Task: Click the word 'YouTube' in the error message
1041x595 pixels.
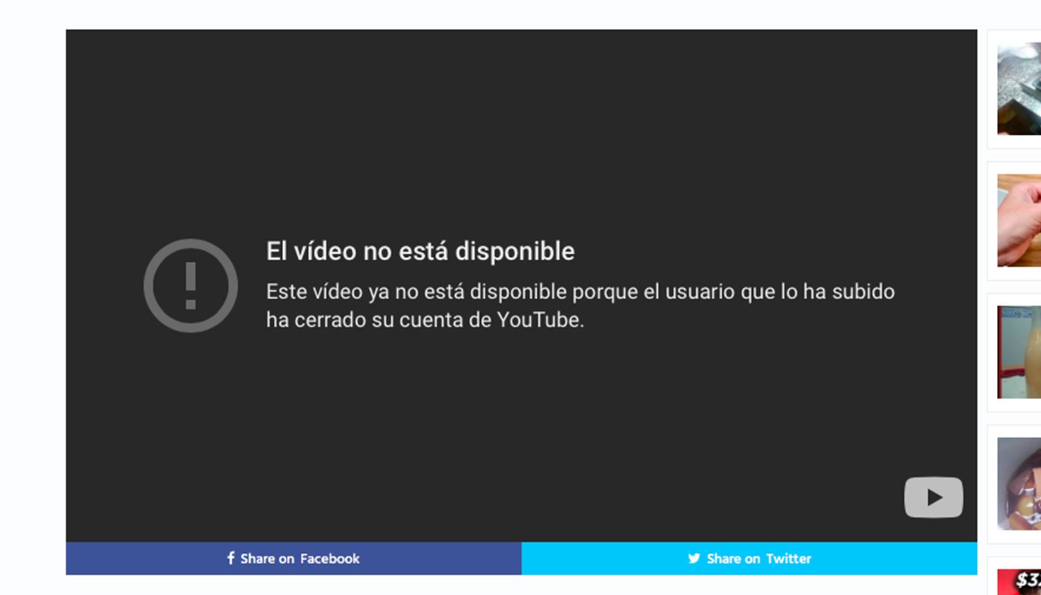Action: 539,320
